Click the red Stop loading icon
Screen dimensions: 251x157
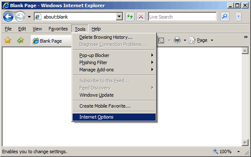tap(141, 16)
